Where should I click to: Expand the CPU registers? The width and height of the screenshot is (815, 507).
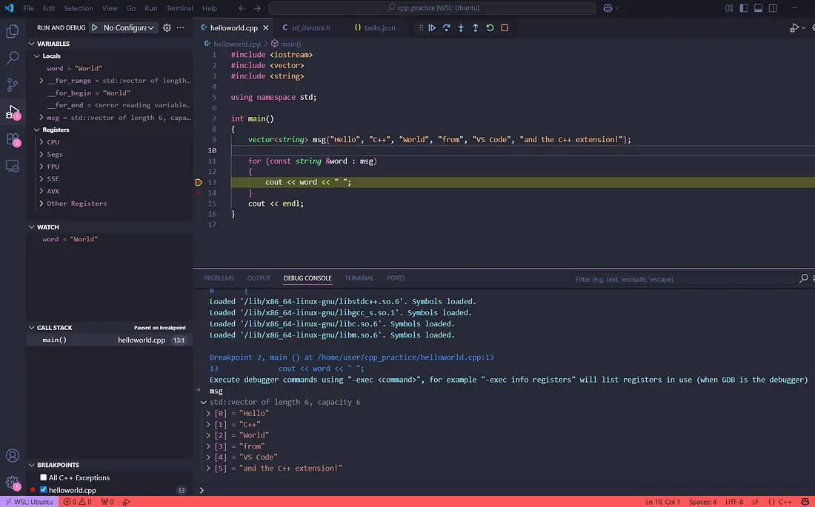[x=41, y=142]
